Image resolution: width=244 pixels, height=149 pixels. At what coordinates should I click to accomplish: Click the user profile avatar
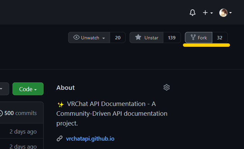click(x=223, y=13)
